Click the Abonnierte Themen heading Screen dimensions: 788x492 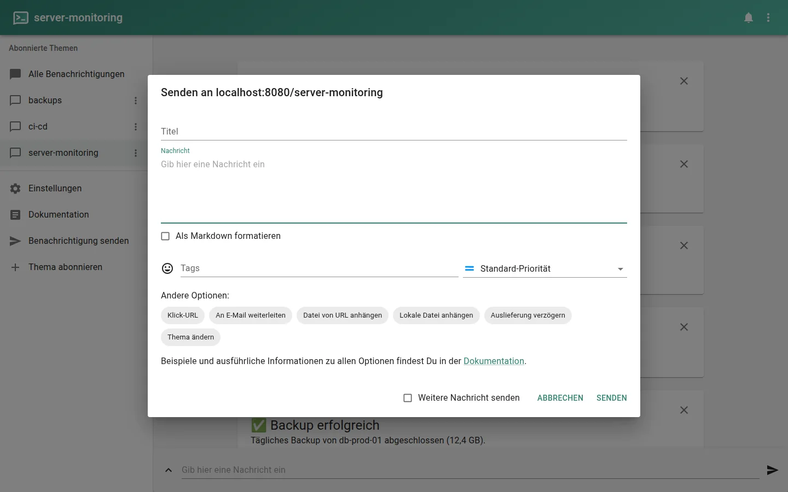(43, 48)
